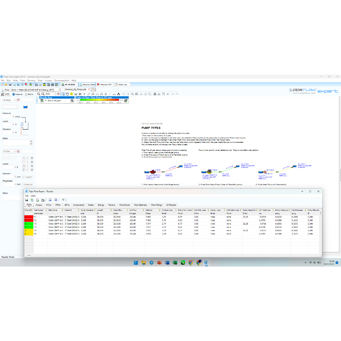Toggle the fourth pipe feature checkbox
Viewport: 341px width, 341px height.
coord(32,170)
